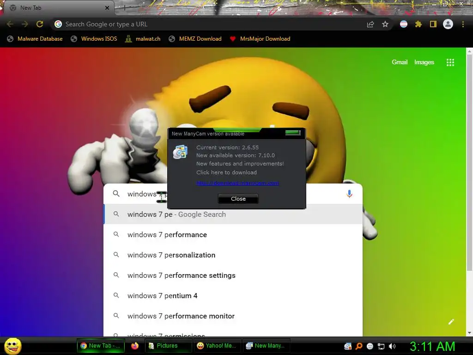Open the MrsMajor Download bookmark
Viewport: 473px width, 355px height.
coord(260,39)
